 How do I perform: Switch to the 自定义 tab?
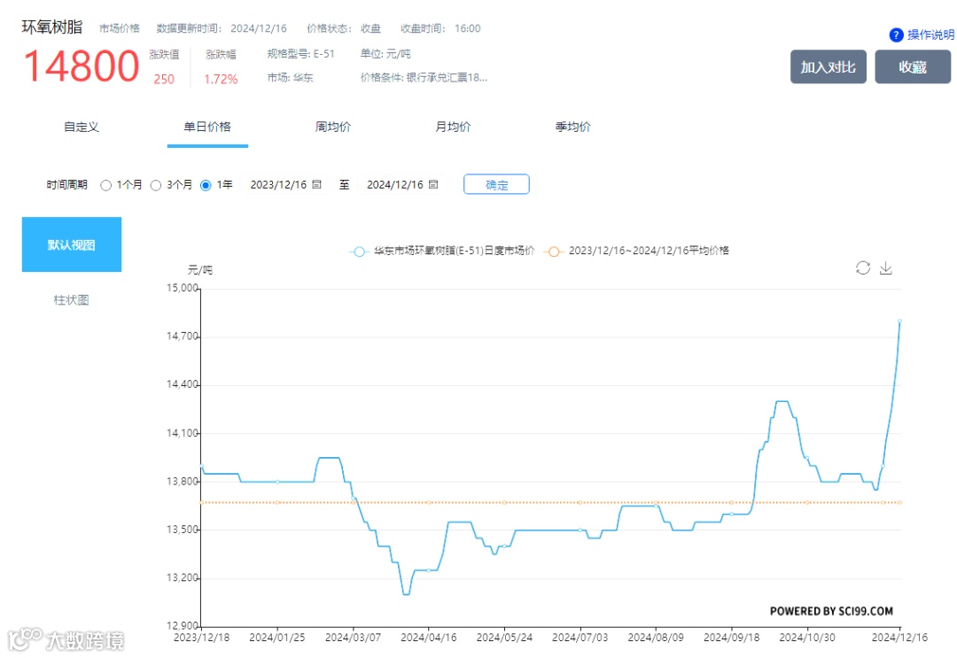[82, 127]
